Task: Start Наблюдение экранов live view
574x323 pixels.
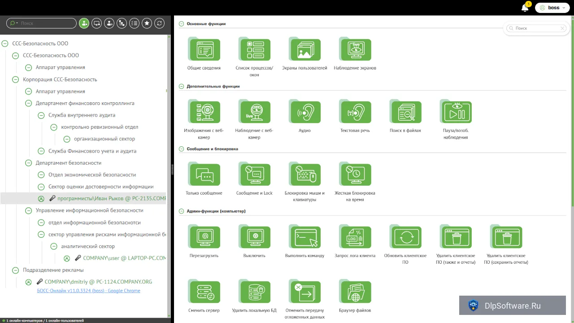Action: pos(355,49)
